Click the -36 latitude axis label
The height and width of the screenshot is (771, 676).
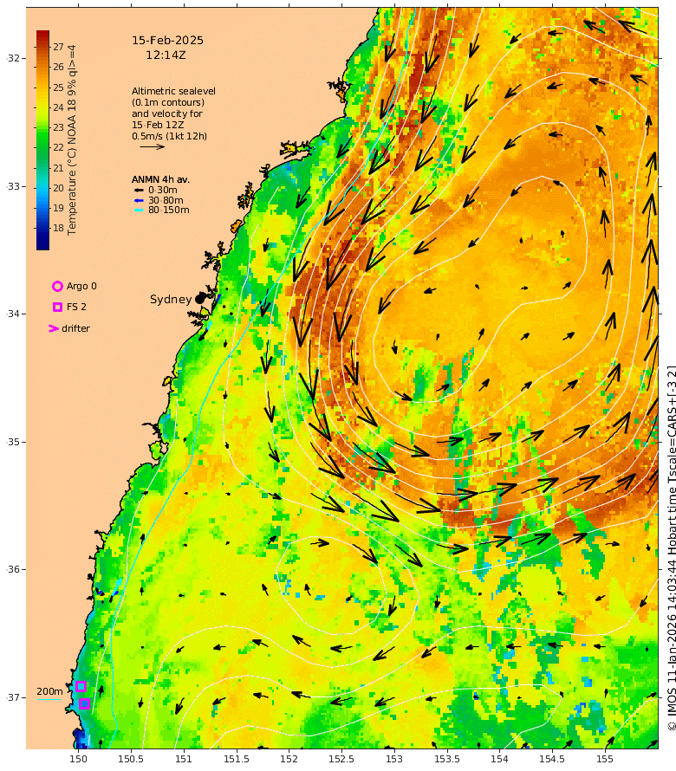click(13, 569)
